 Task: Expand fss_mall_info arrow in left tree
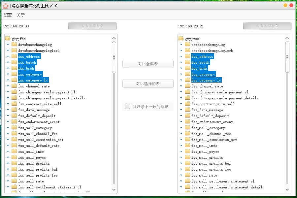click(x=8, y=151)
